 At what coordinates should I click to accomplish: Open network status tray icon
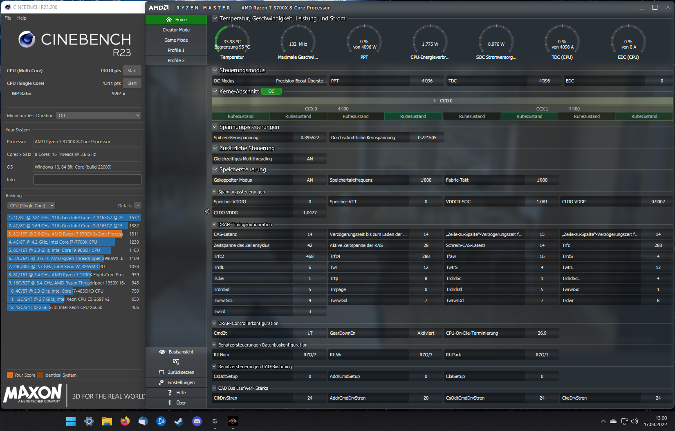(624, 421)
